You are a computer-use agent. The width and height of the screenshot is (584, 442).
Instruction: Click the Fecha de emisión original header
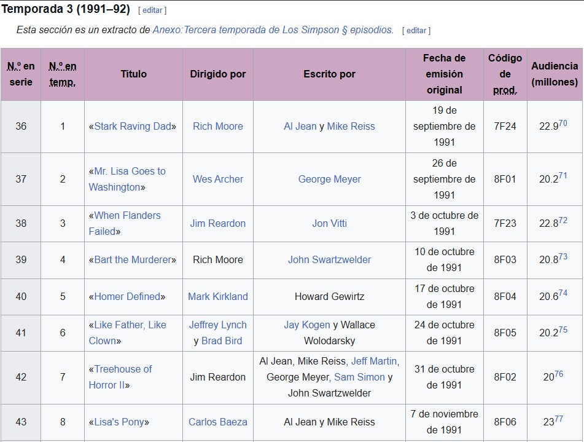tap(445, 74)
